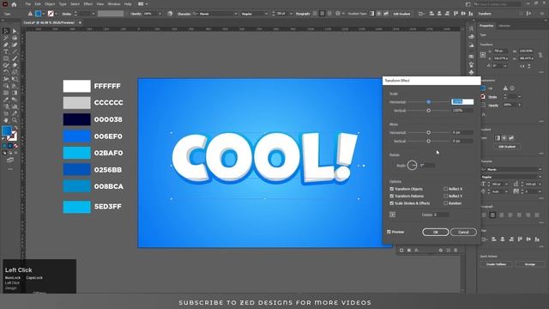Open the Help menu
This screenshot has width=549, height=309.
(x=128, y=4)
